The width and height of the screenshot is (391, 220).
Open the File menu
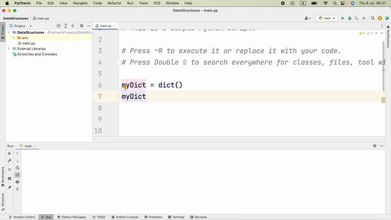pyautogui.click(x=39, y=3)
